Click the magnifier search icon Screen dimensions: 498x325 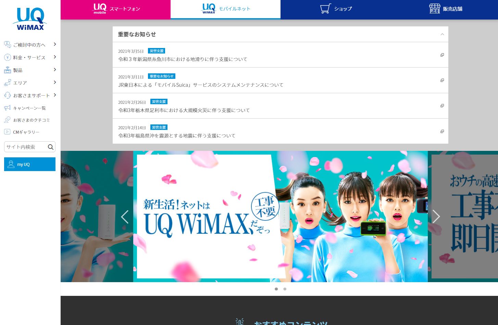pyautogui.click(x=50, y=147)
